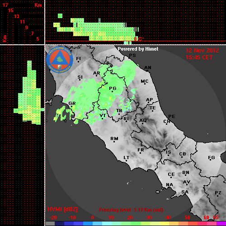Click the PS city label
Screen dimensions: 226x226
pyautogui.click(x=132, y=56)
